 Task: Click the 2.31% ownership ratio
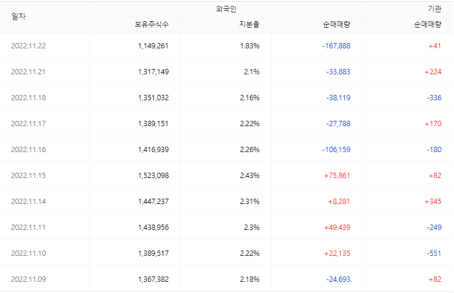249,201
